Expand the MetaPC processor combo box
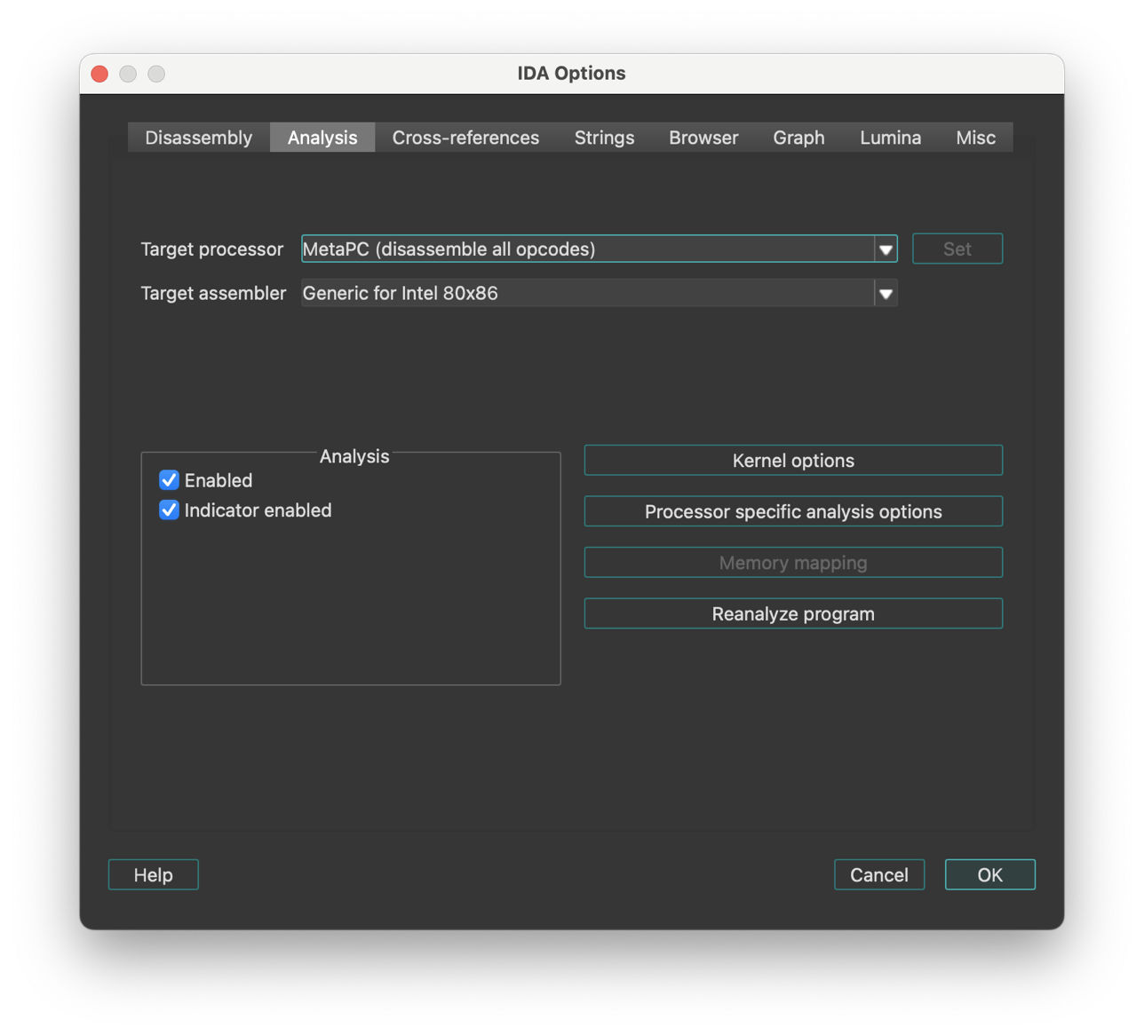The height and width of the screenshot is (1035, 1144). (x=586, y=249)
